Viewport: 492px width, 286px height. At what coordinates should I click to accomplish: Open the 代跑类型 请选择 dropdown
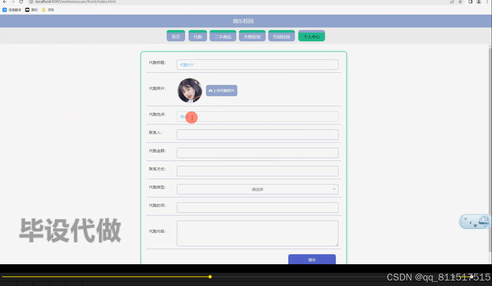257,189
